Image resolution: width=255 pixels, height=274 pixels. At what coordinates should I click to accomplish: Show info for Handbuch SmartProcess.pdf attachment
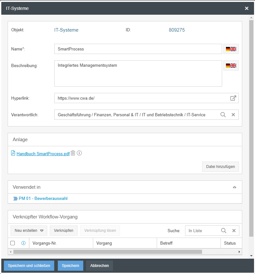pos(79,153)
